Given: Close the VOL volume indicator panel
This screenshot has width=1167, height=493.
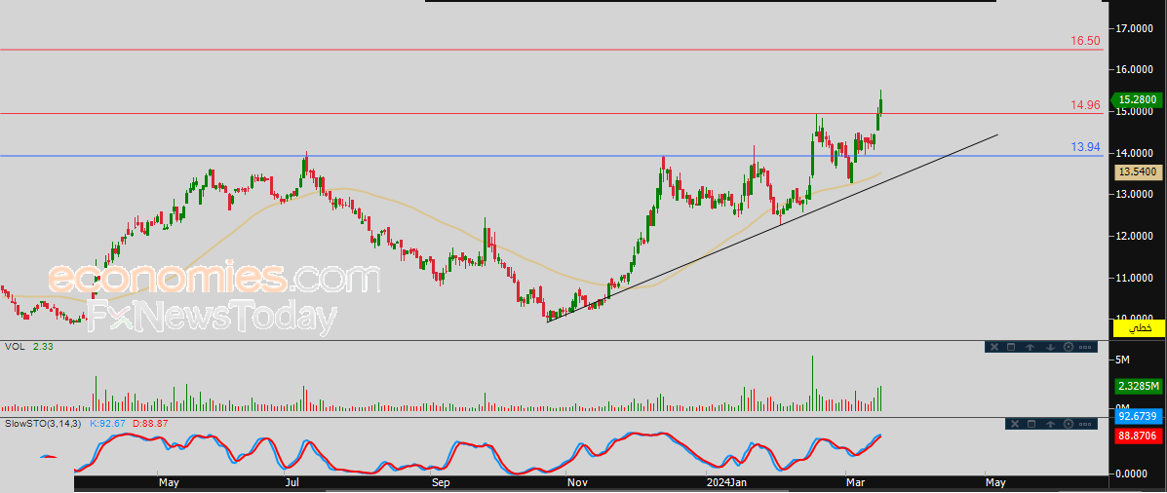Looking at the screenshot, I should pyautogui.click(x=994, y=347).
